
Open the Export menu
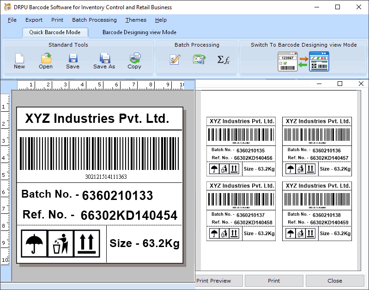tap(34, 20)
